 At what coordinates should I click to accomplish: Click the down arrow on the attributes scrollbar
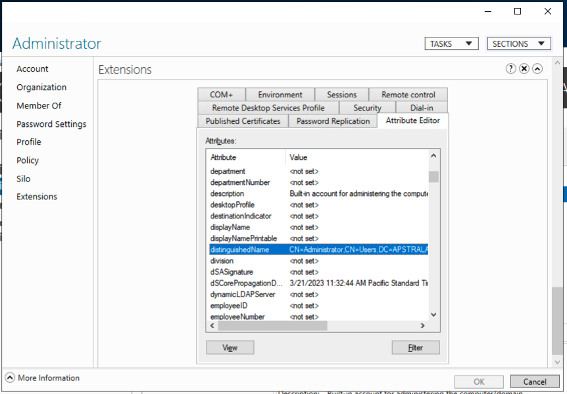pyautogui.click(x=433, y=315)
